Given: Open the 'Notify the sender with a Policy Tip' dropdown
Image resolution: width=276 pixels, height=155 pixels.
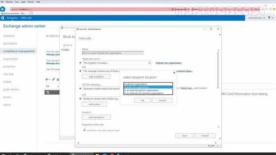Looking at the screenshot, I should click(x=101, y=99).
